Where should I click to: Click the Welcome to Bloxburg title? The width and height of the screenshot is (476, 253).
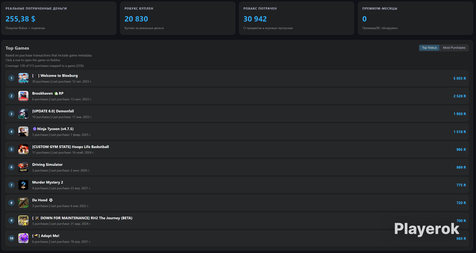click(55, 76)
